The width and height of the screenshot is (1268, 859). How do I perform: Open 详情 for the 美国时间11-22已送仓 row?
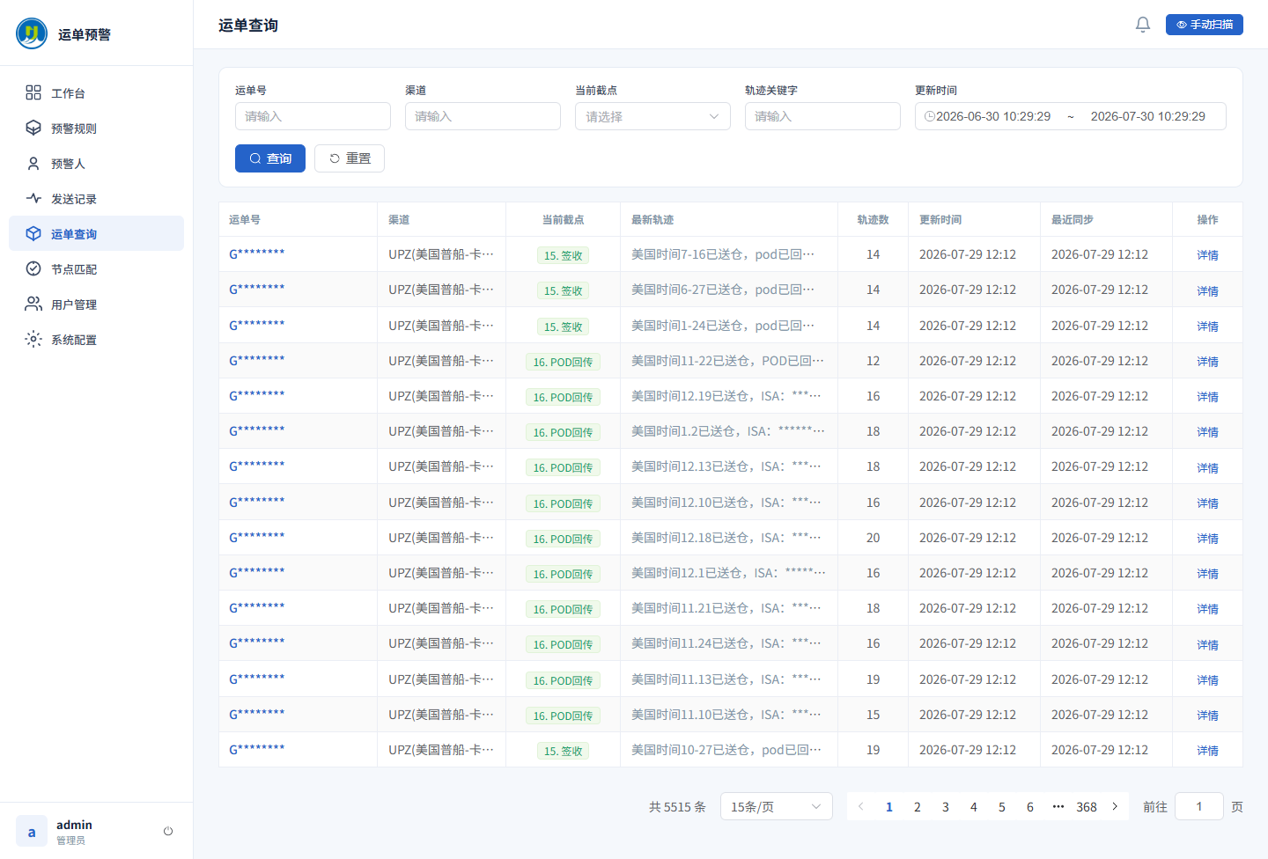1207,361
